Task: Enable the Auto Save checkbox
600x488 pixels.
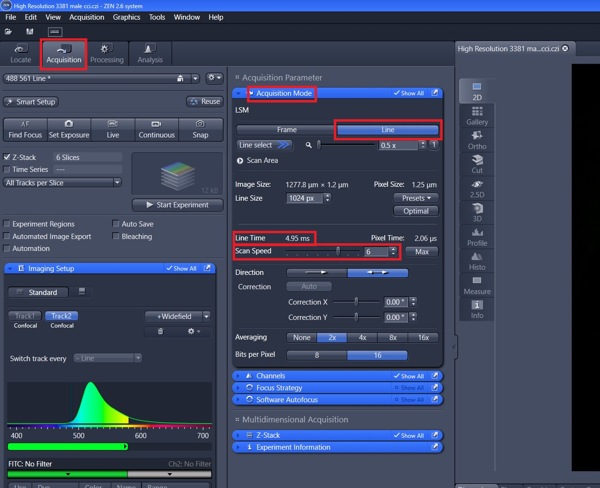Action: click(116, 224)
